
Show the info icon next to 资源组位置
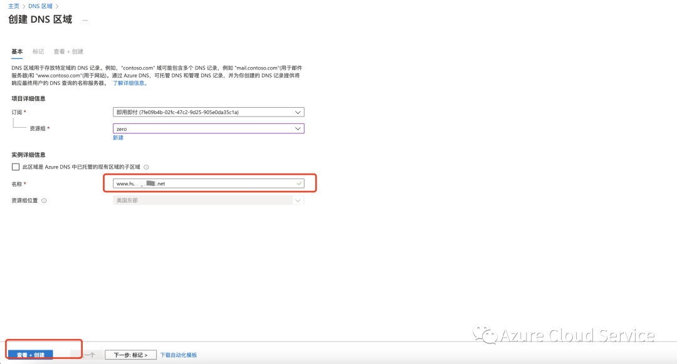point(44,200)
